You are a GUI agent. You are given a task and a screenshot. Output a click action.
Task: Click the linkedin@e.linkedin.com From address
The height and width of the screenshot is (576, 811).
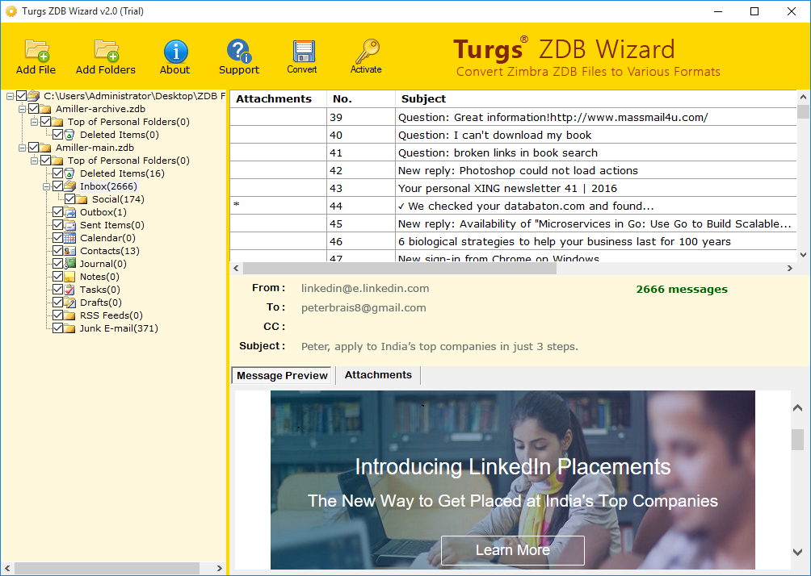click(x=365, y=288)
